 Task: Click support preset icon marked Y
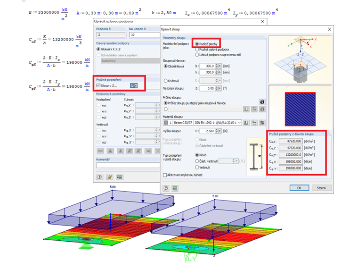[138, 151]
